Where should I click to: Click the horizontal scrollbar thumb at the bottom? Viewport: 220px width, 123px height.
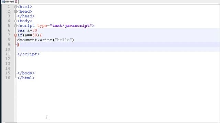pyautogui.click(x=11, y=122)
